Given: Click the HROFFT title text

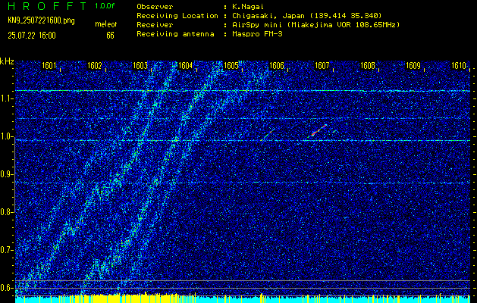Looking at the screenshot, I should [47, 6].
